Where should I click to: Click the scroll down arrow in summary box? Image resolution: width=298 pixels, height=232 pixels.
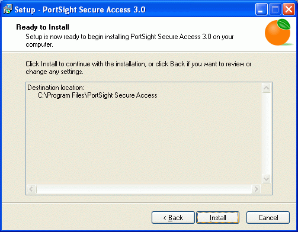(266, 179)
